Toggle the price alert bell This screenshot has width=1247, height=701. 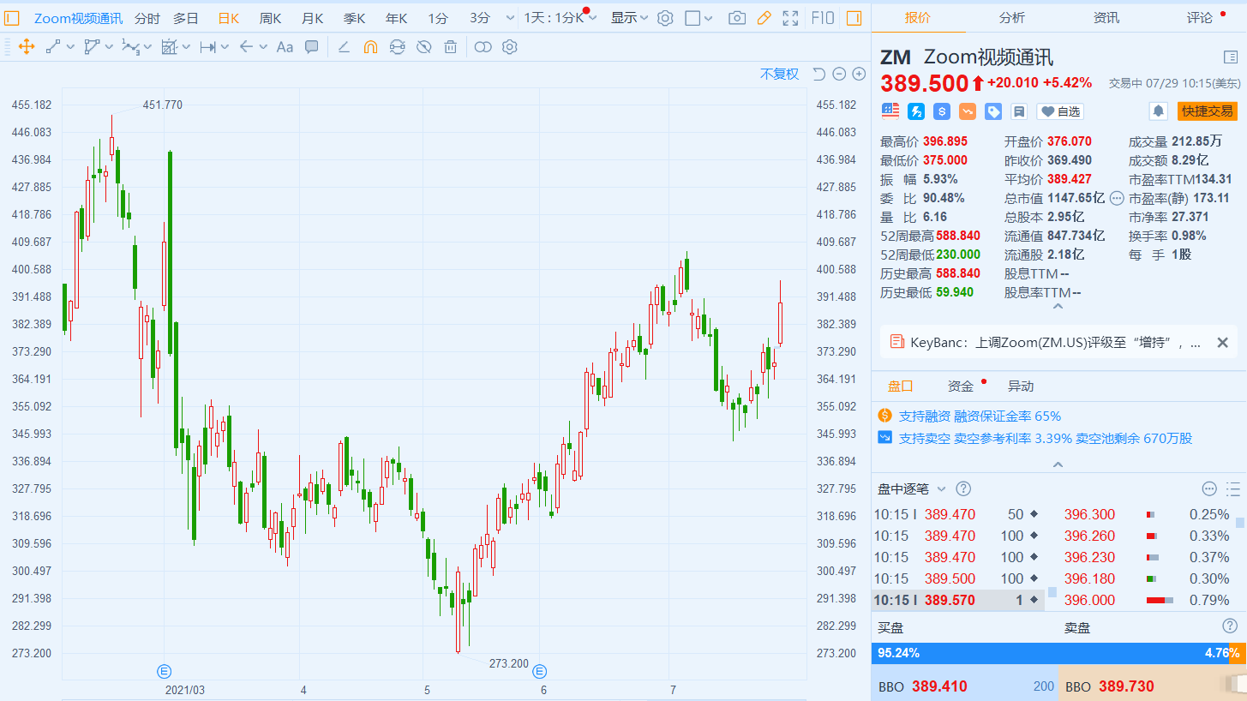(x=1159, y=111)
